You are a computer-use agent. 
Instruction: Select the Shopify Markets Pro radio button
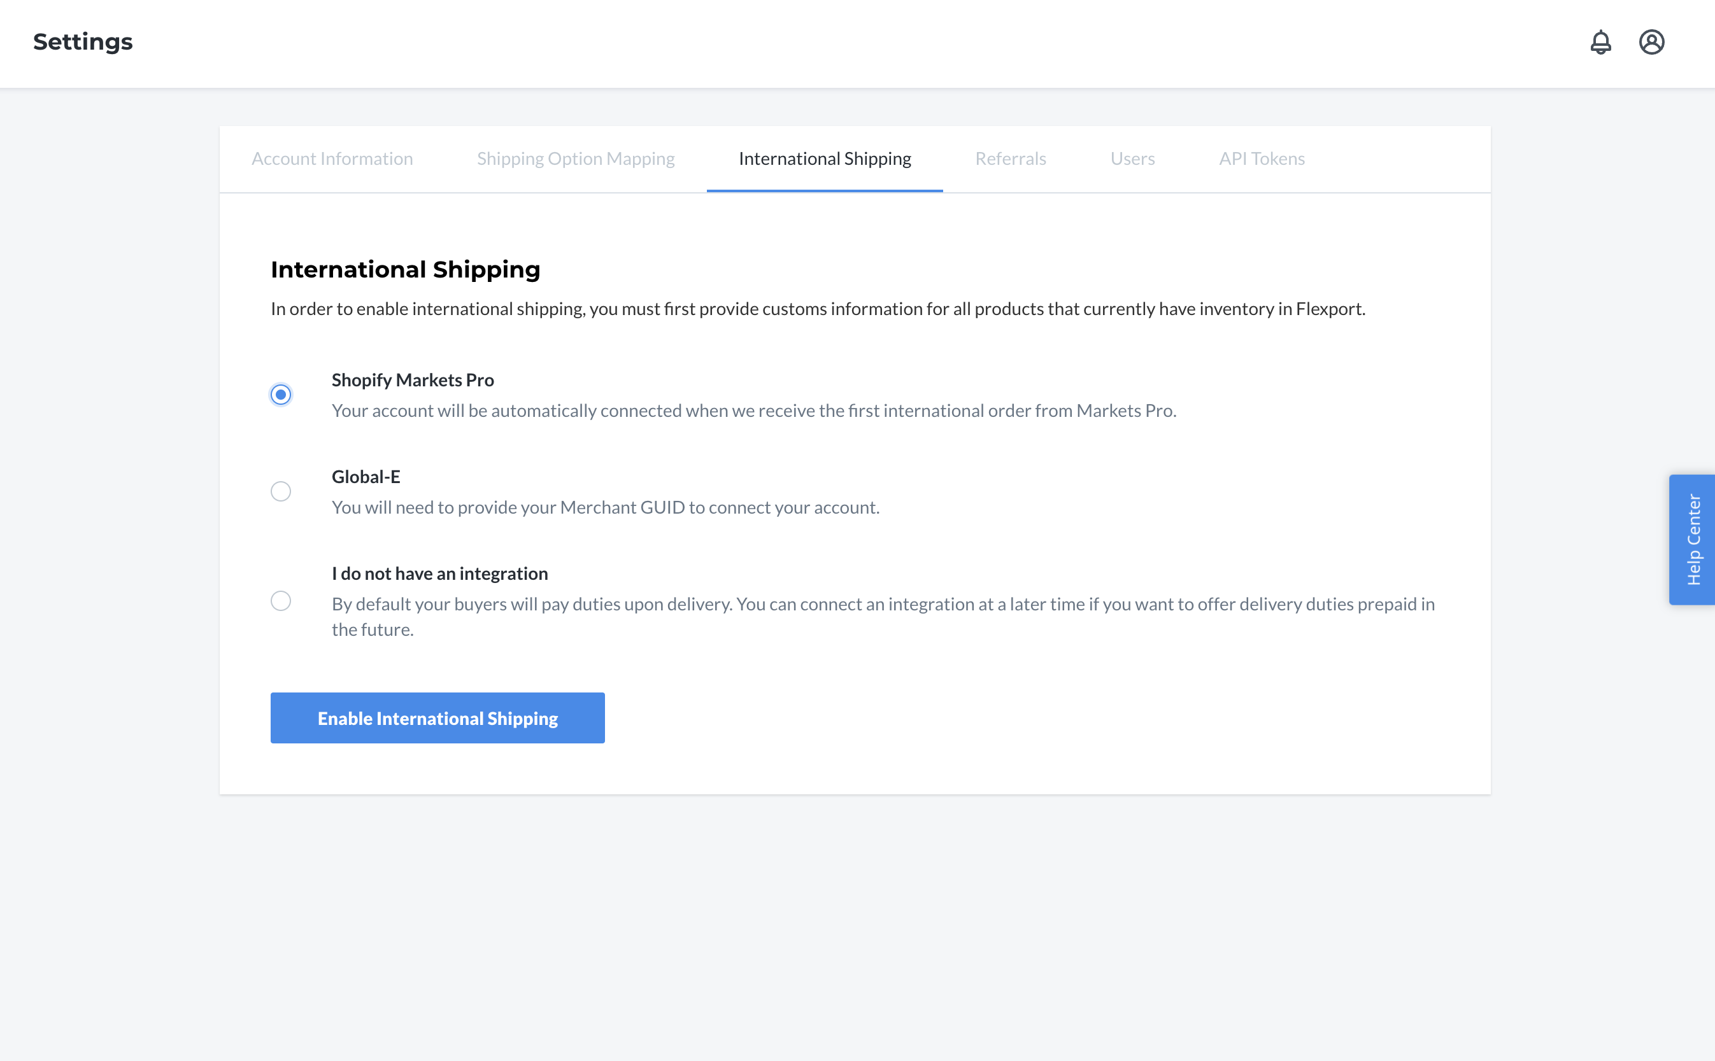point(280,394)
